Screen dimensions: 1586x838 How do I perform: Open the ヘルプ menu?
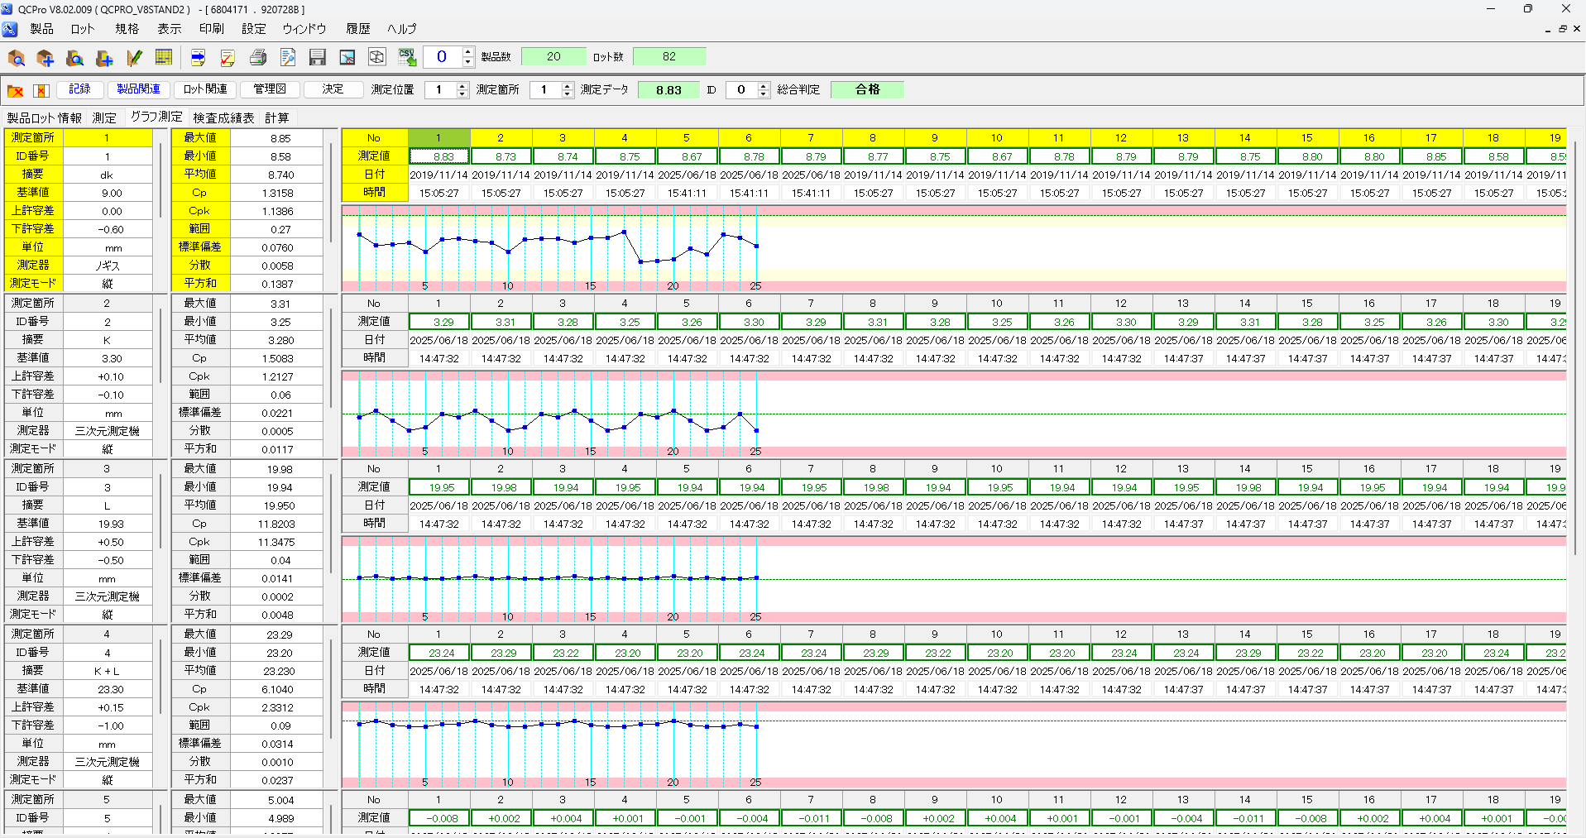[401, 29]
